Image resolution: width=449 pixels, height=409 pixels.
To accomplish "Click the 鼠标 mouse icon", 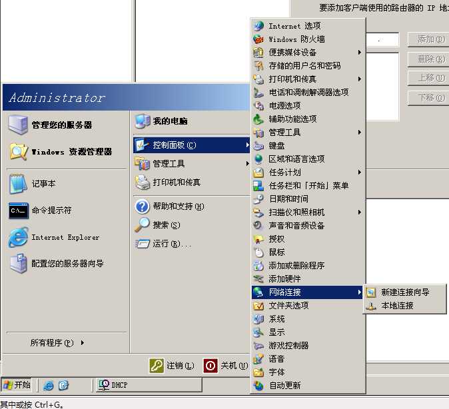I will tap(258, 252).
